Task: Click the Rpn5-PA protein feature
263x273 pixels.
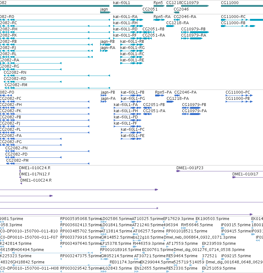Action: click(159, 95)
